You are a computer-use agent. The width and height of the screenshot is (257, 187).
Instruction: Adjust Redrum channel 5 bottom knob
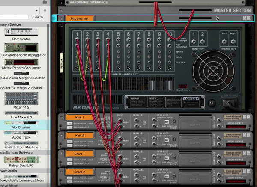(x=119, y=68)
